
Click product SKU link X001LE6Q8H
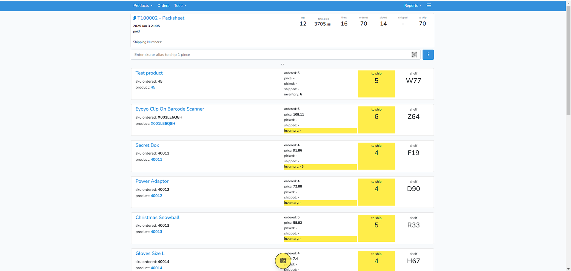tap(163, 123)
